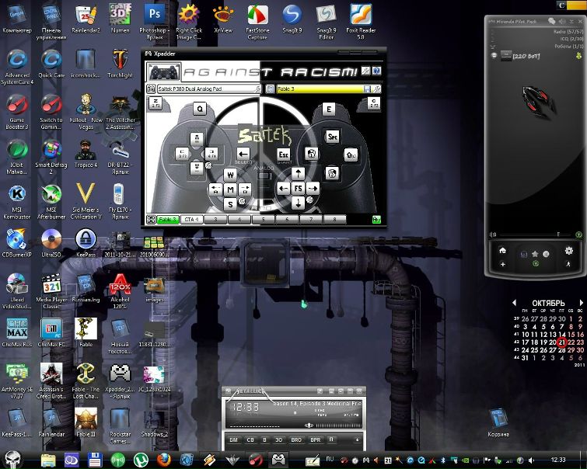The height and width of the screenshot is (469, 587).
Task: Open Photoshop desktop shortcut
Action: tap(155, 22)
